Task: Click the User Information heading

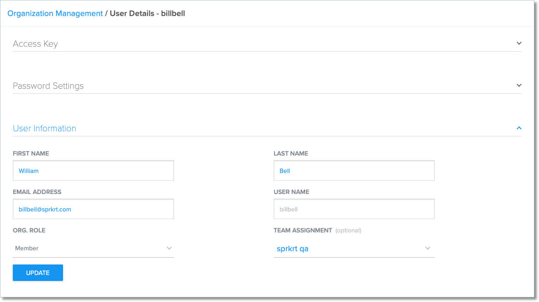Action: 44,128
